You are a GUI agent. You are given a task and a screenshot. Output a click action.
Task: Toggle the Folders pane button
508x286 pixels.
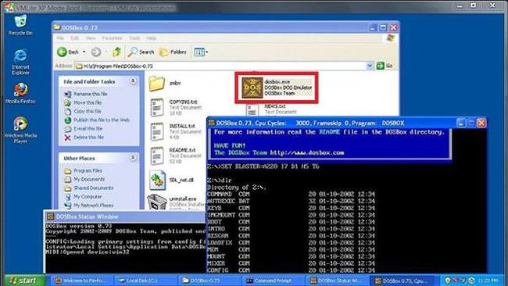point(173,52)
